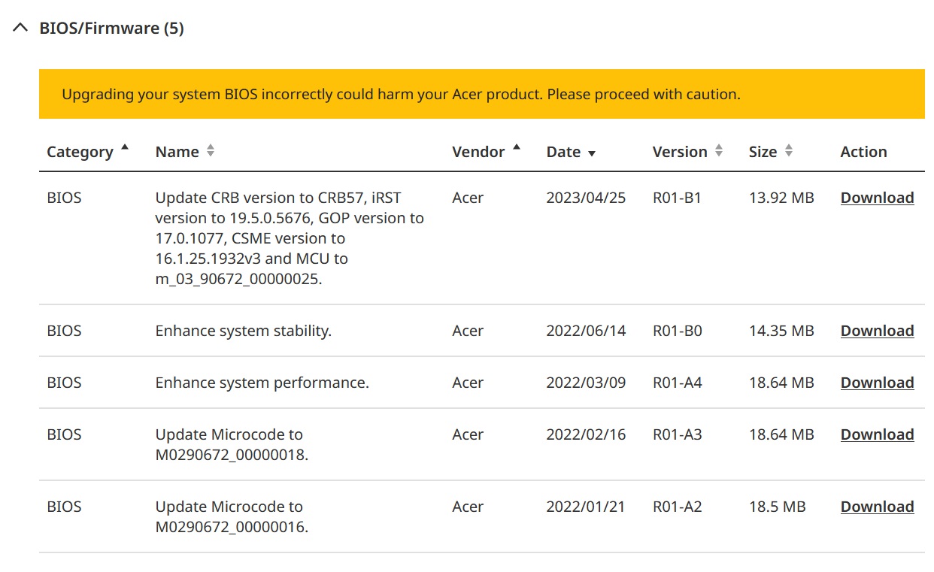Image resolution: width=934 pixels, height=572 pixels.
Task: Select the date 2022/03/09
Action: (x=586, y=383)
